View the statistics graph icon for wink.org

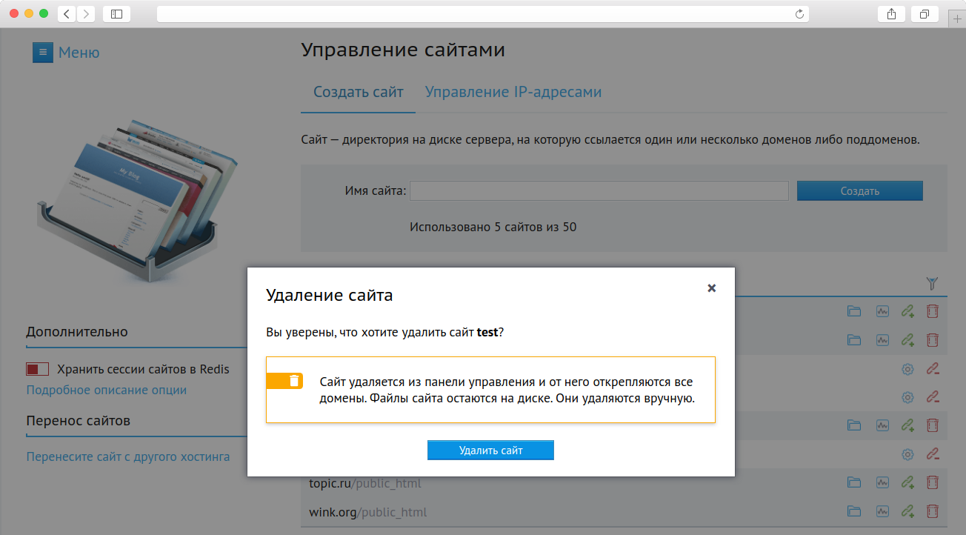882,511
